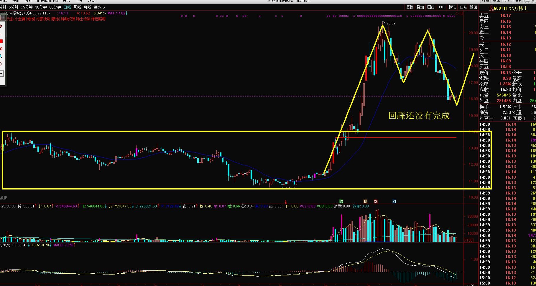Open the 扩展市场行情 menu
536x286 pixels.
(x=47, y=1)
